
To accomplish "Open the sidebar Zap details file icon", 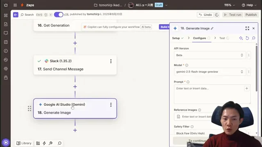I will click(6, 24).
